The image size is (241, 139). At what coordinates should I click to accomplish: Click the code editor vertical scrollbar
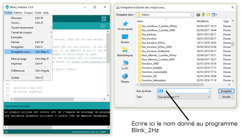point(108,48)
